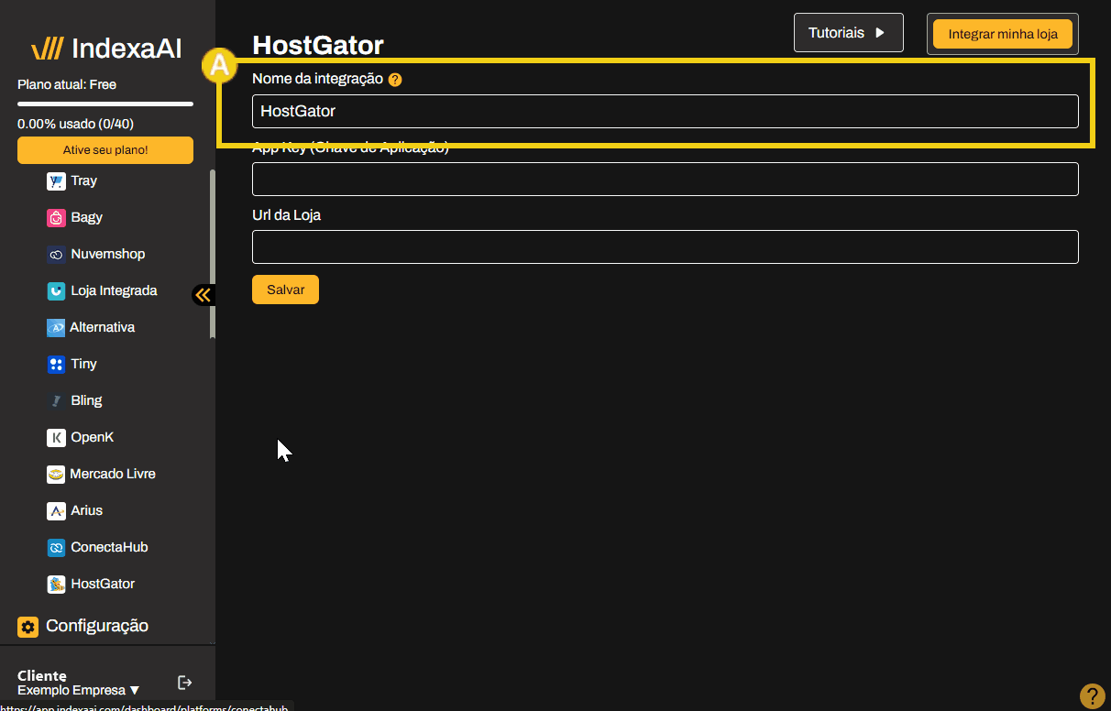1111x711 pixels.
Task: Click the Bling platform icon
Action: coord(56,401)
